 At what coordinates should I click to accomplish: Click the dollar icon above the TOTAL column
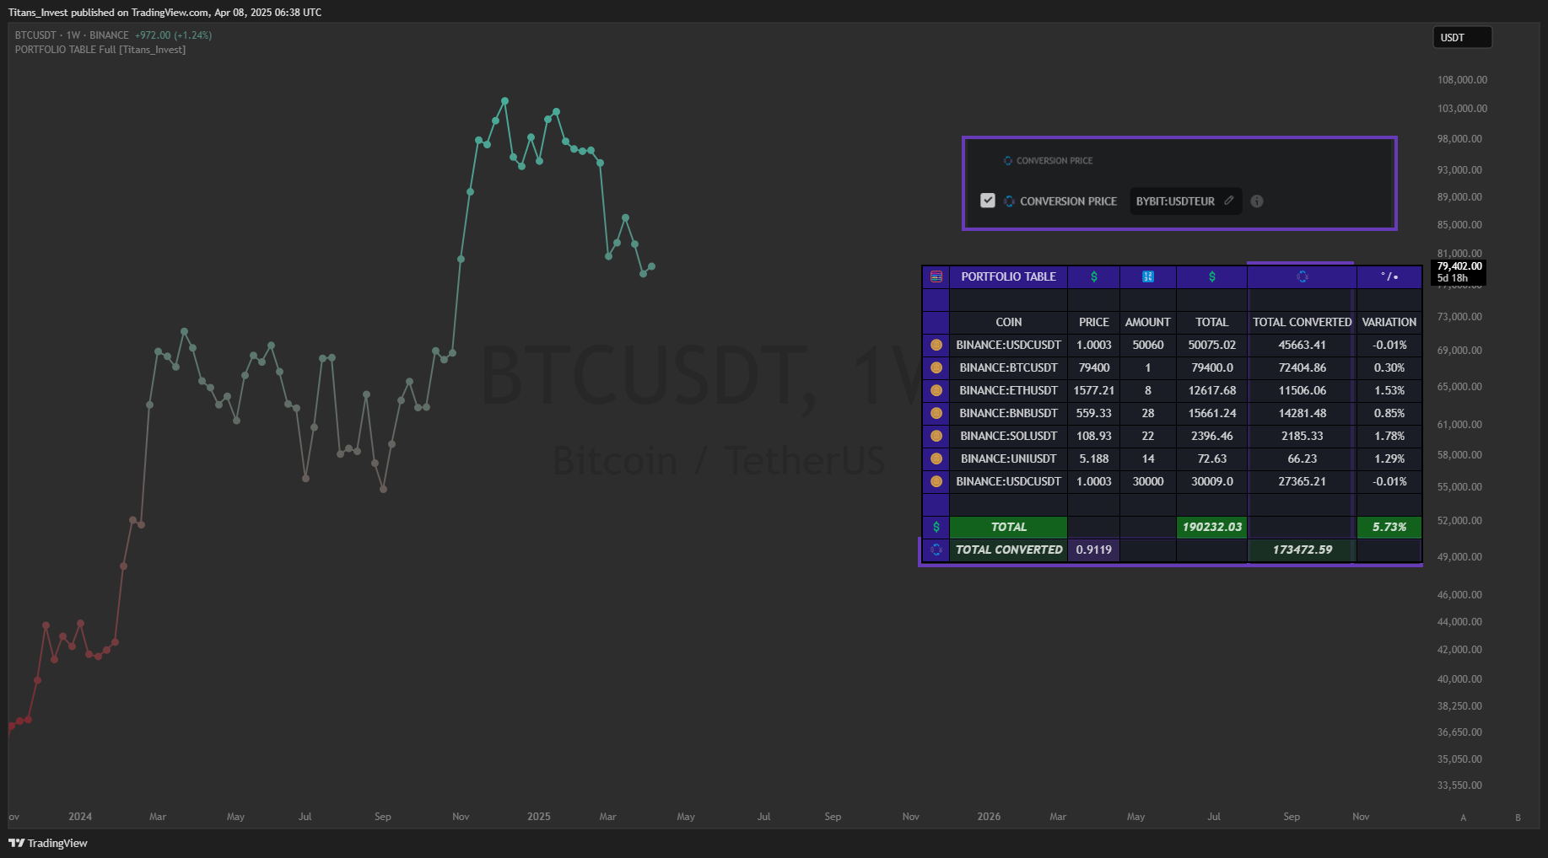(1212, 276)
